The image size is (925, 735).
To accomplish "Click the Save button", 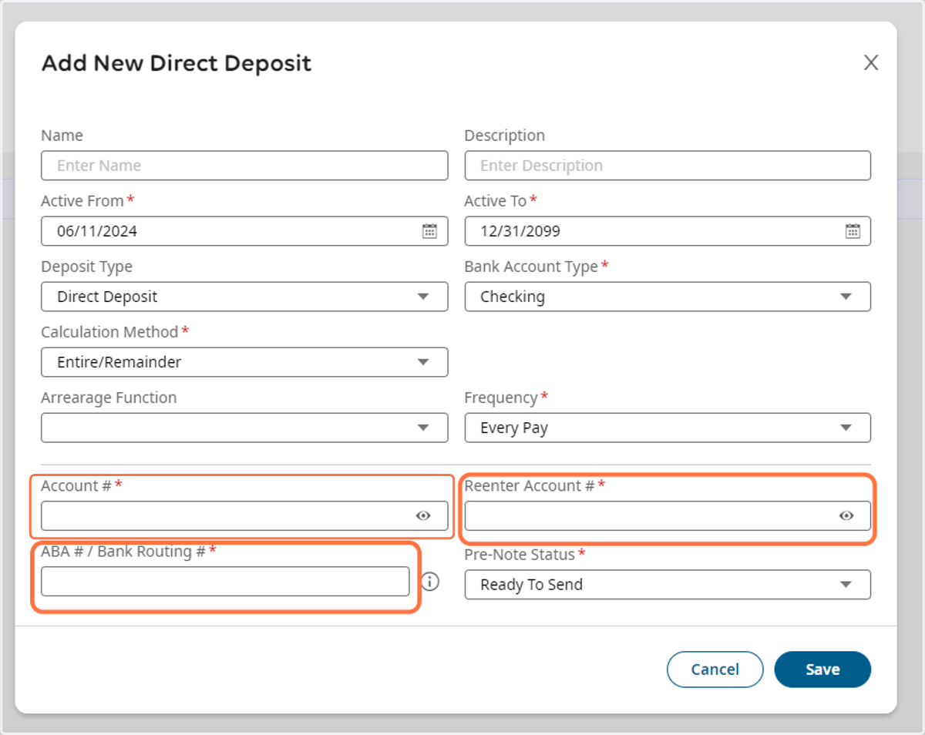I will (x=822, y=670).
